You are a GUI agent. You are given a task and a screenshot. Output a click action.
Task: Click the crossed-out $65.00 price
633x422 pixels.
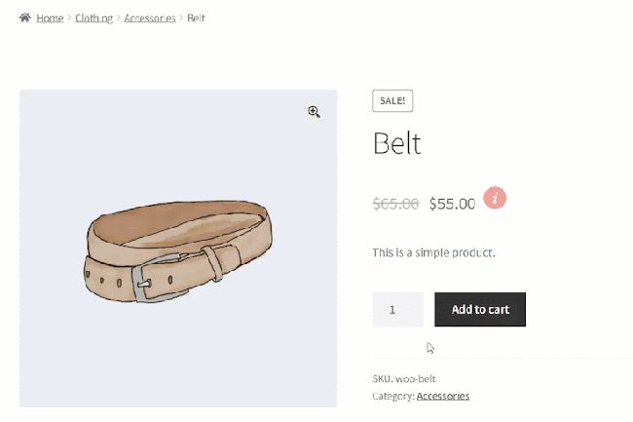(x=395, y=204)
